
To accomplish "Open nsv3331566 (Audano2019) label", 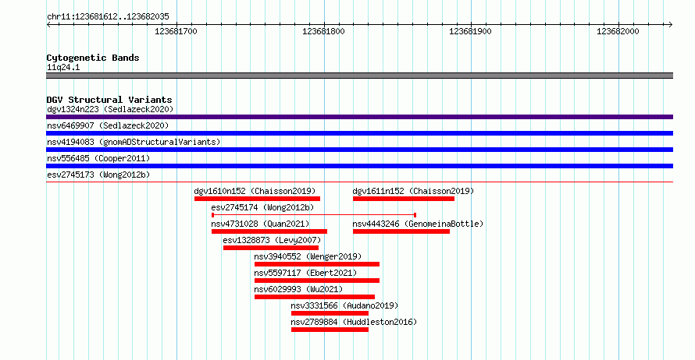I will (x=344, y=305).
